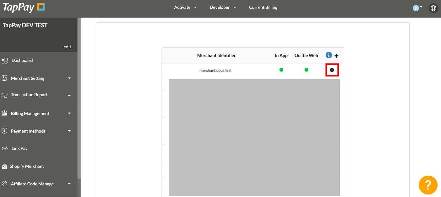Click the Billing Management bank icon
Image resolution: width=441 pixels, height=197 pixels.
tap(4, 113)
